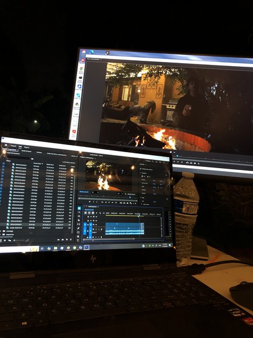Step back one frame in Program monitor

click(106, 202)
